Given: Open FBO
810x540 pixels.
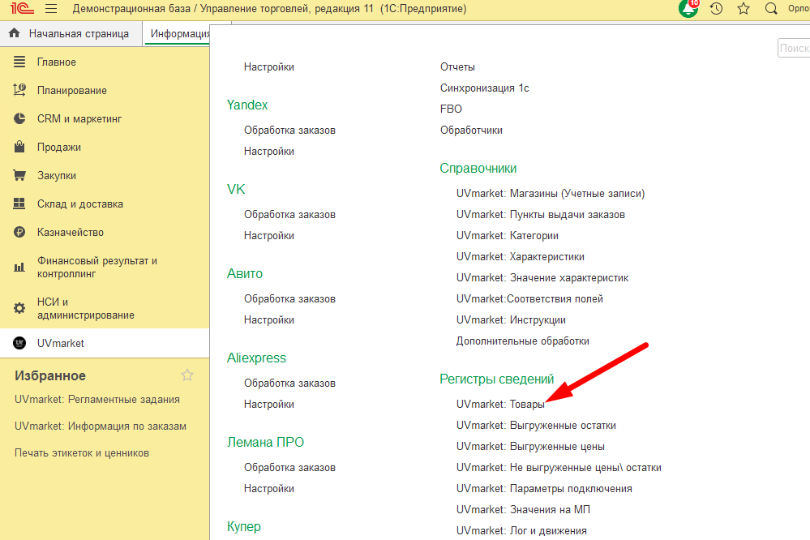Looking at the screenshot, I should 451,109.
